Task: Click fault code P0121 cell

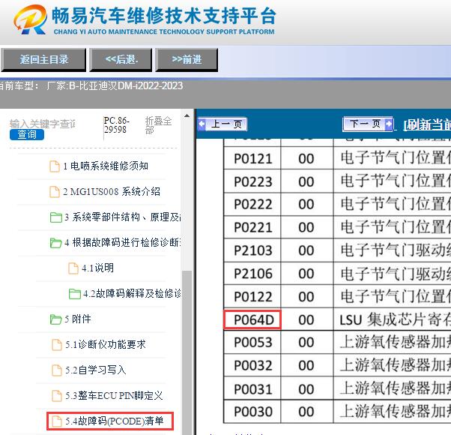Action: pos(252,159)
